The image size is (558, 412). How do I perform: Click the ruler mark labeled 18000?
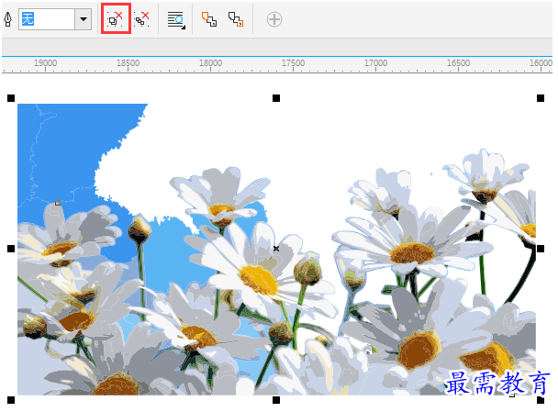click(x=211, y=63)
